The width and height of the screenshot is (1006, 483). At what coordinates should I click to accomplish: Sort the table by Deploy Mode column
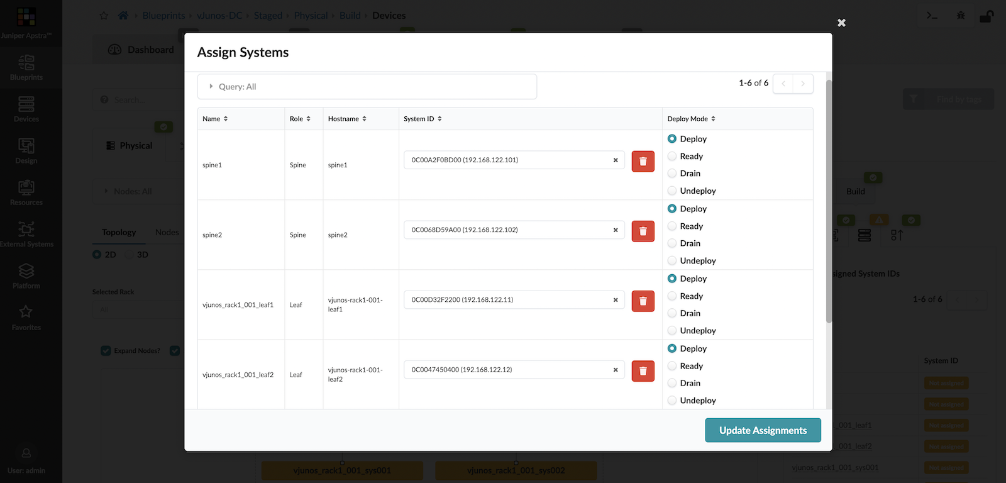(x=692, y=119)
